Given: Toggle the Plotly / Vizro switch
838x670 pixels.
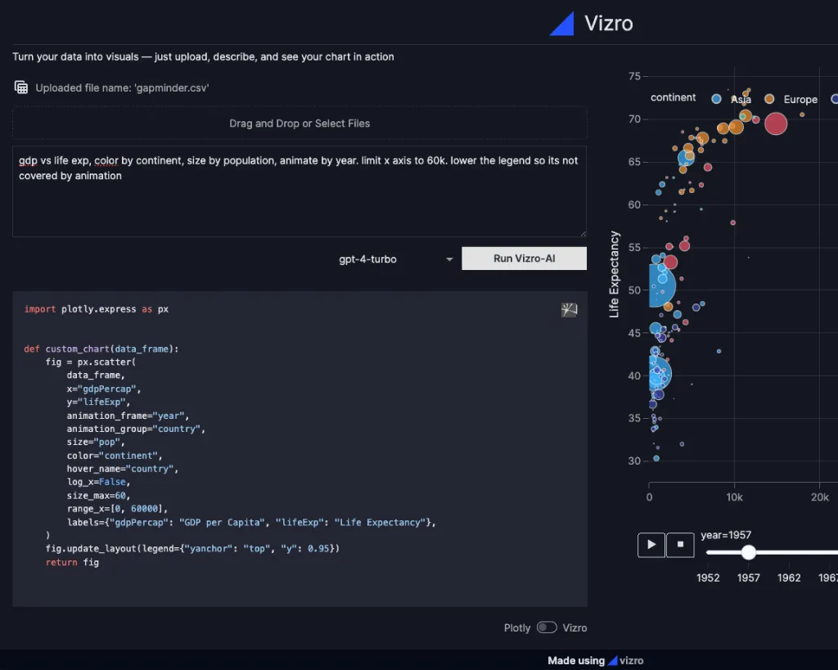Looking at the screenshot, I should pos(547,627).
